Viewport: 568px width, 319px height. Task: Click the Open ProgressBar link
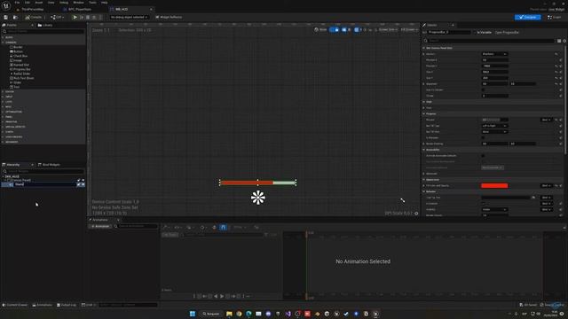(x=507, y=32)
